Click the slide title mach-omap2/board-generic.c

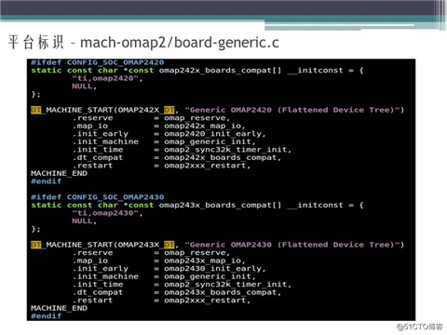(180, 43)
